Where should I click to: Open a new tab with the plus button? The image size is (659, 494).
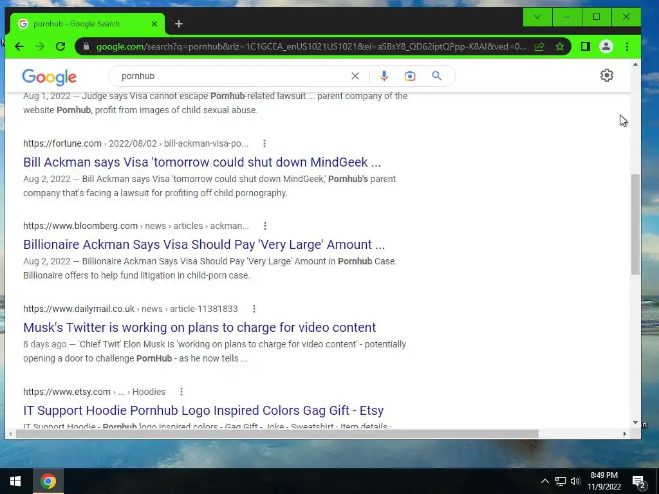pos(179,24)
